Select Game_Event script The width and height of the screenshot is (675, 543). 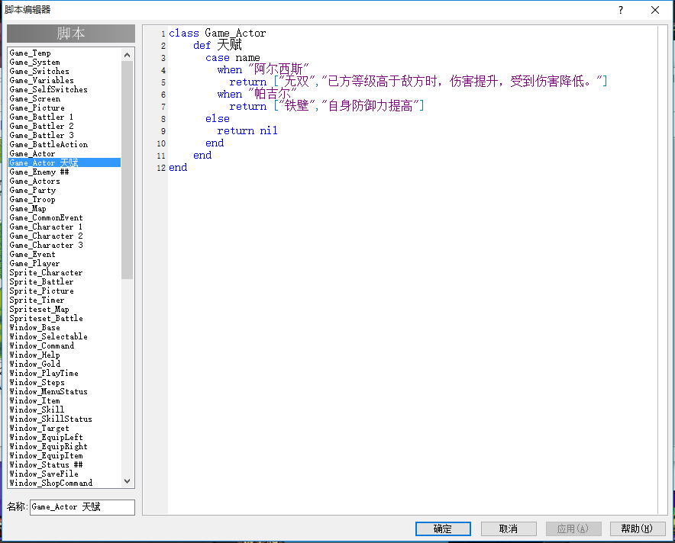[65, 254]
